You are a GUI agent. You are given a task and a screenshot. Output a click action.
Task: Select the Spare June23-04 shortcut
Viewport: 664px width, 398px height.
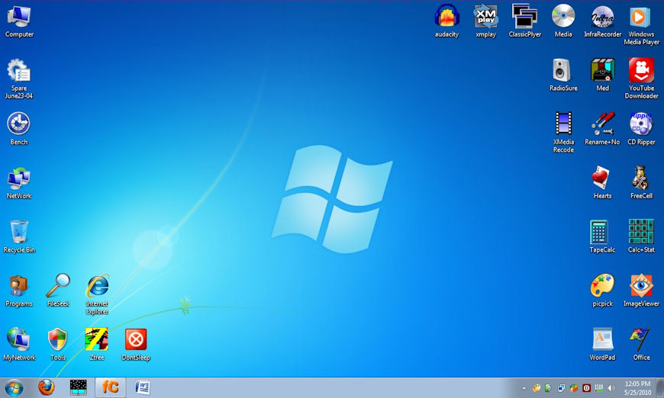[19, 79]
